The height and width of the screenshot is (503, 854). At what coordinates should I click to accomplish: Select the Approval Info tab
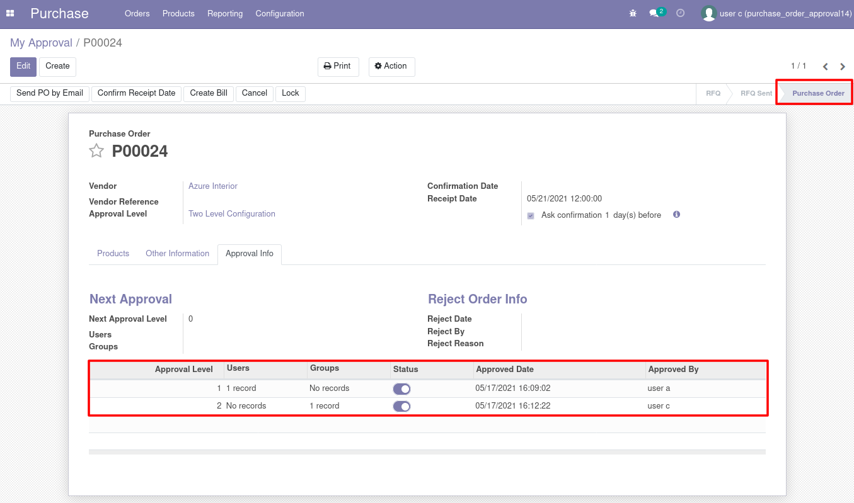click(x=250, y=254)
